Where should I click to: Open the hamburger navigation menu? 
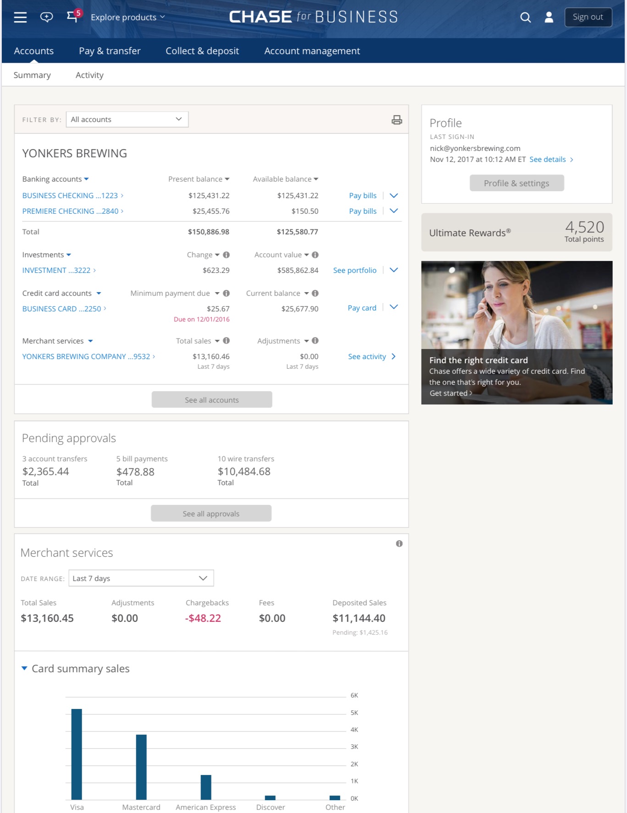20,17
